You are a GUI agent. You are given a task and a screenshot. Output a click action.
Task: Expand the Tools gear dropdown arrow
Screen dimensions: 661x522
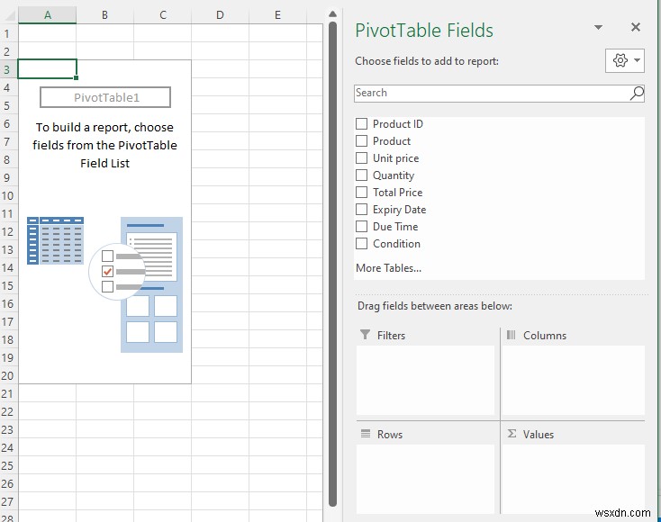(x=637, y=60)
